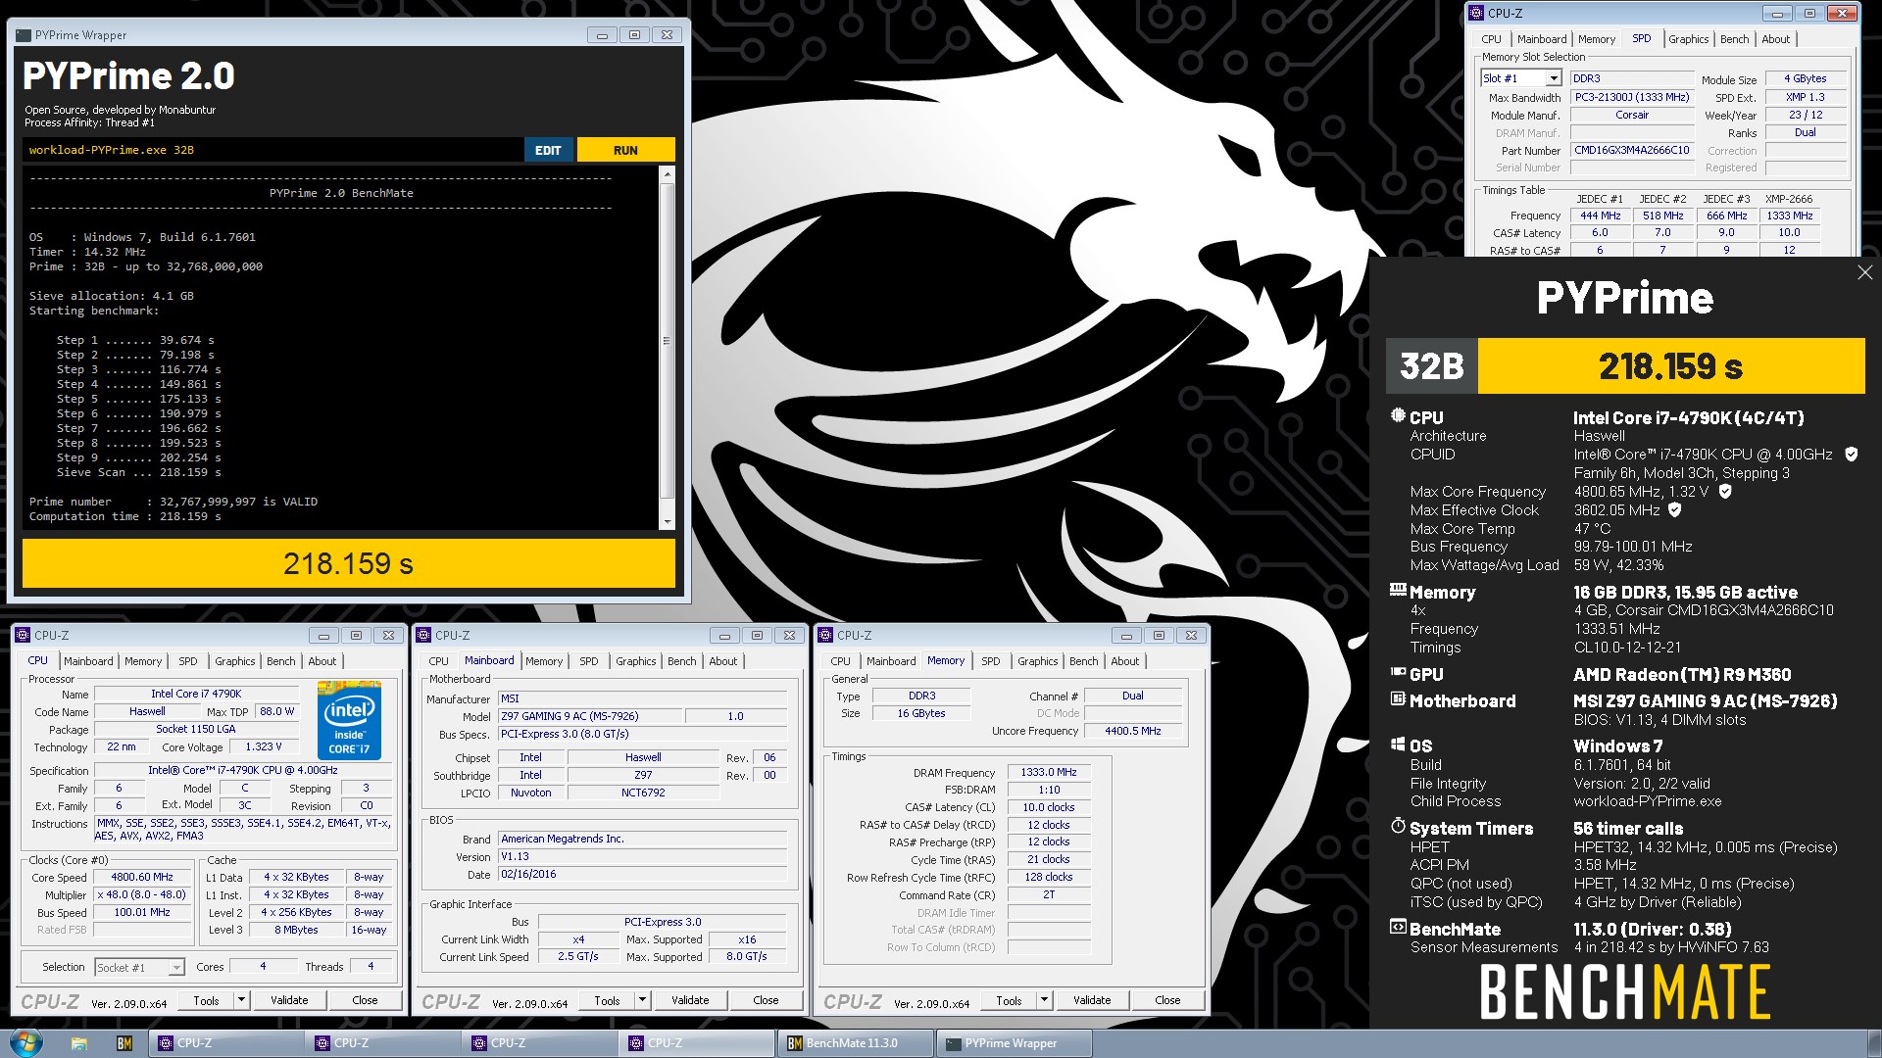Image resolution: width=1882 pixels, height=1058 pixels.
Task: Click the CPU-Z Memory window title icon
Action: (x=826, y=635)
